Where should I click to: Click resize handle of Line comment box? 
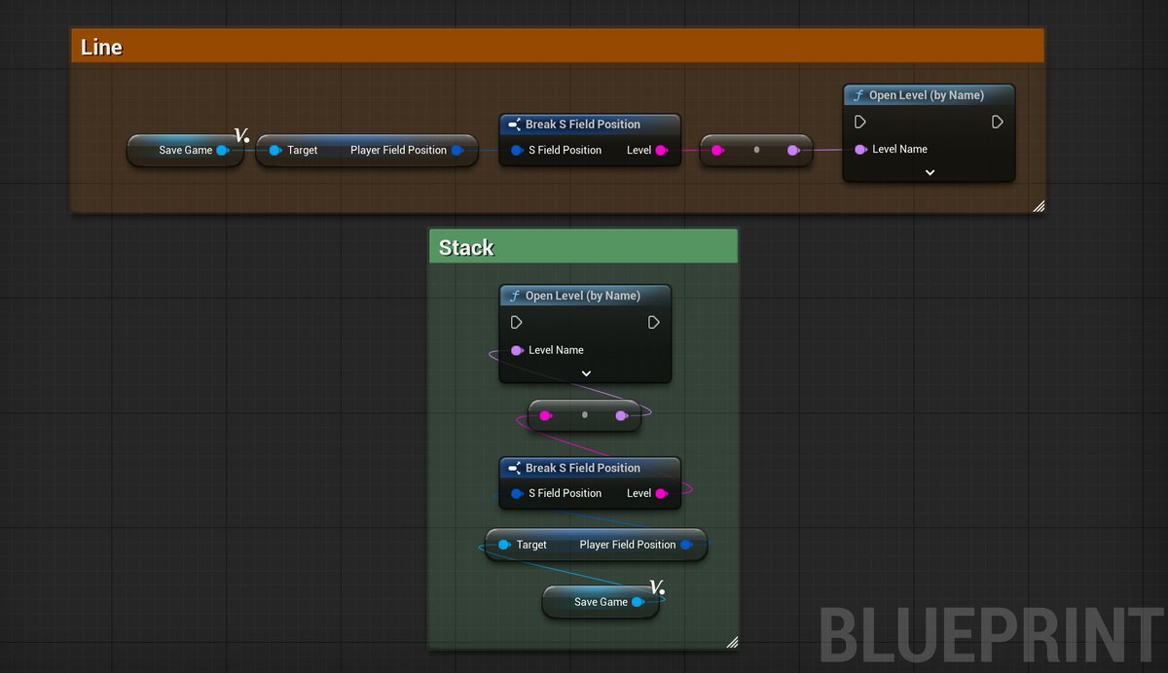[x=1039, y=206]
